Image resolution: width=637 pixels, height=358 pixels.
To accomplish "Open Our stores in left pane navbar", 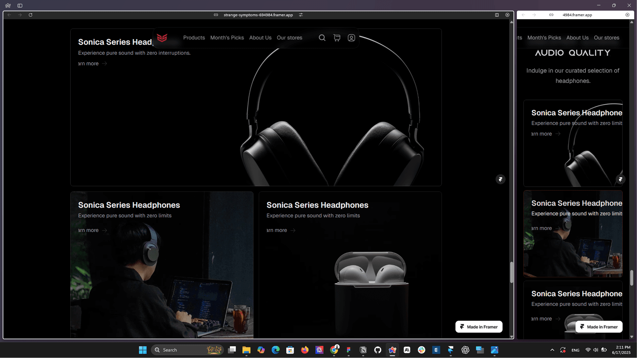I will [290, 38].
